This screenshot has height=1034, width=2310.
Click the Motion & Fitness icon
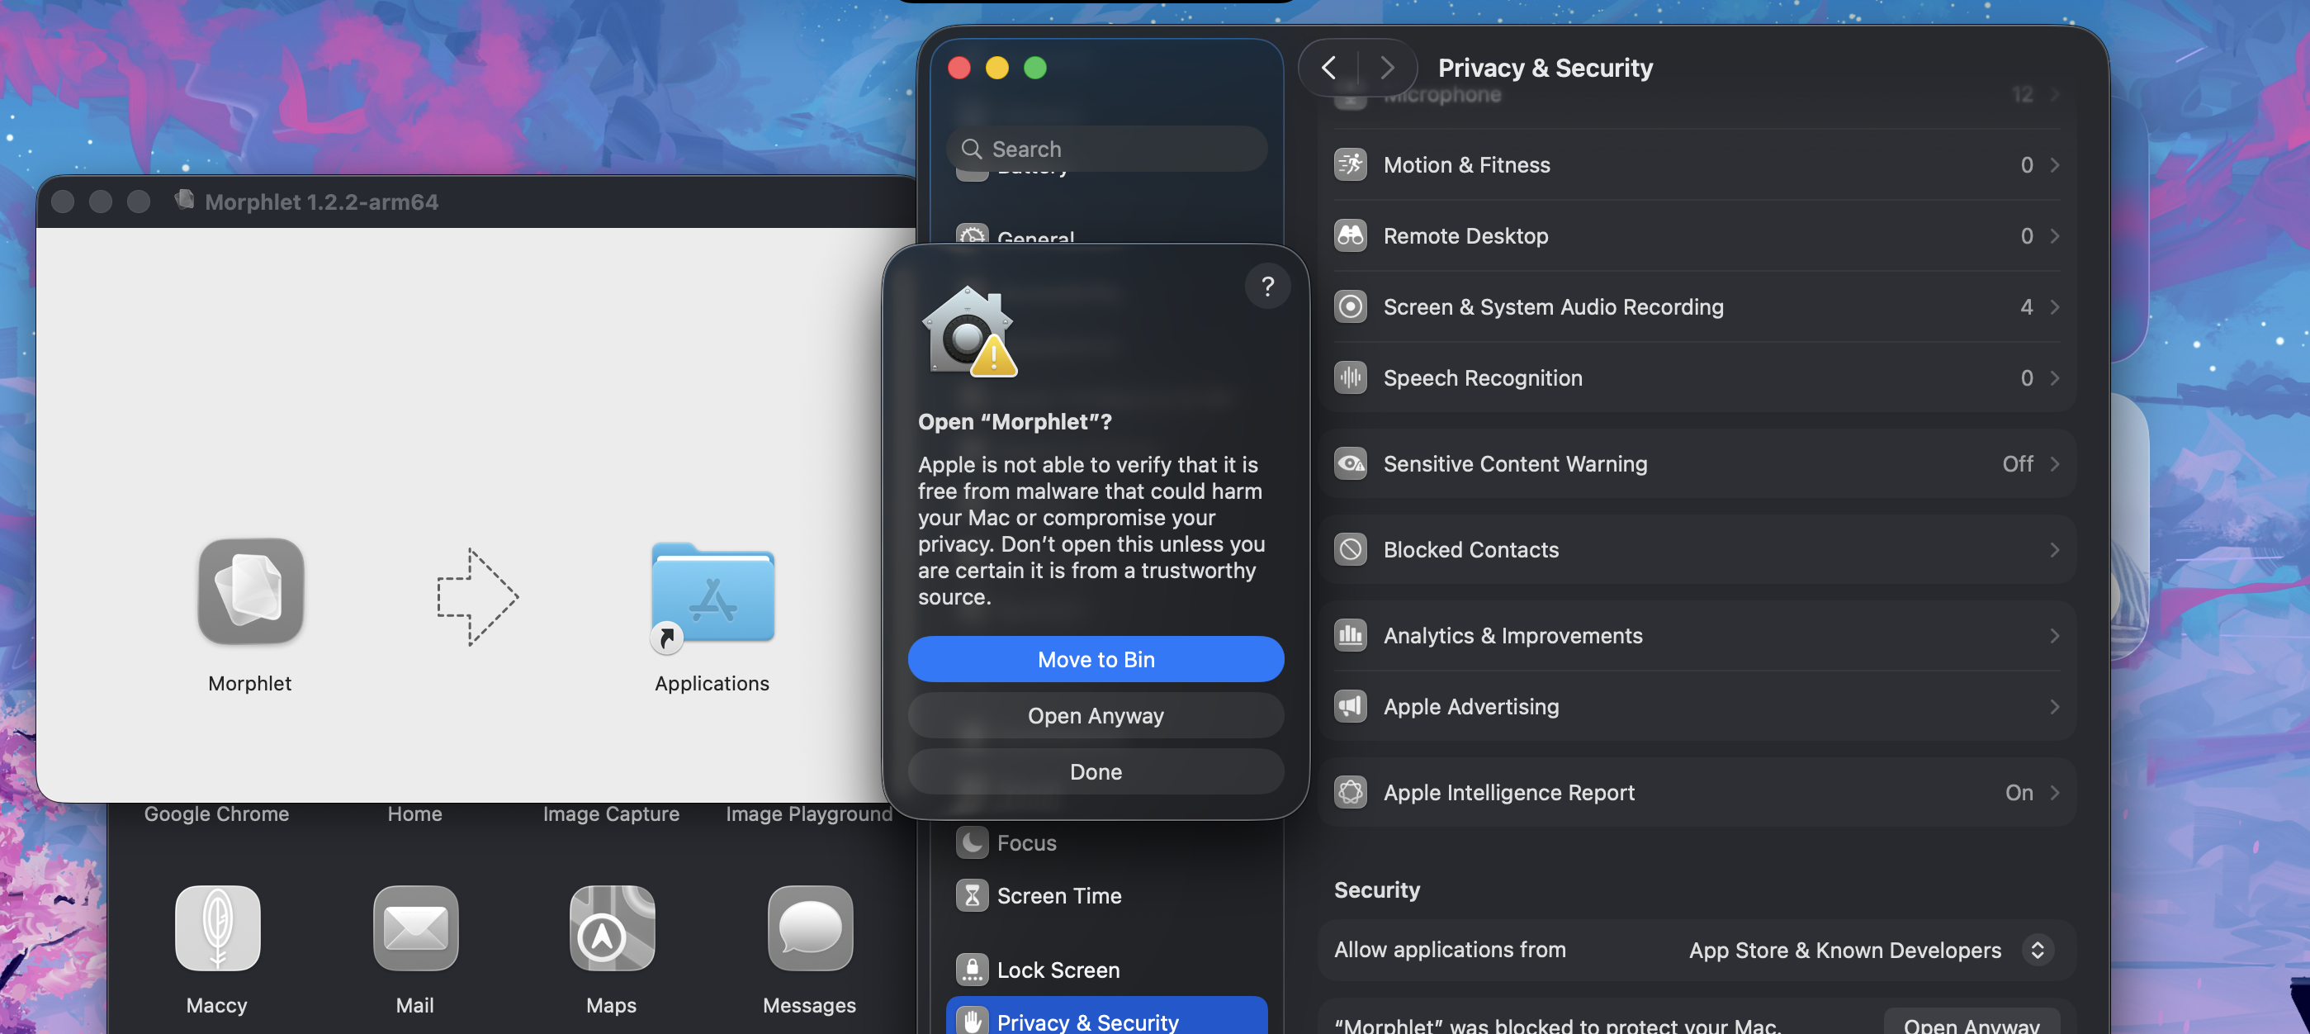point(1350,165)
